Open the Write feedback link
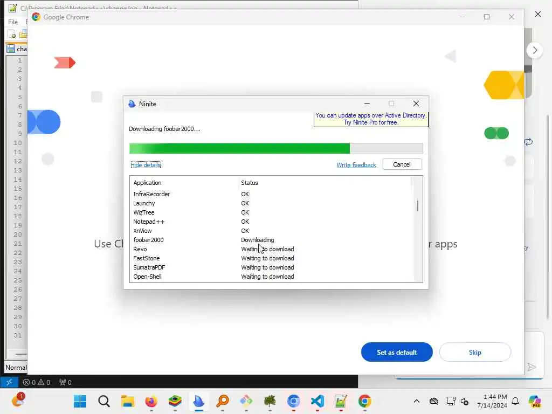Viewport: 552px width, 414px height. [356, 165]
